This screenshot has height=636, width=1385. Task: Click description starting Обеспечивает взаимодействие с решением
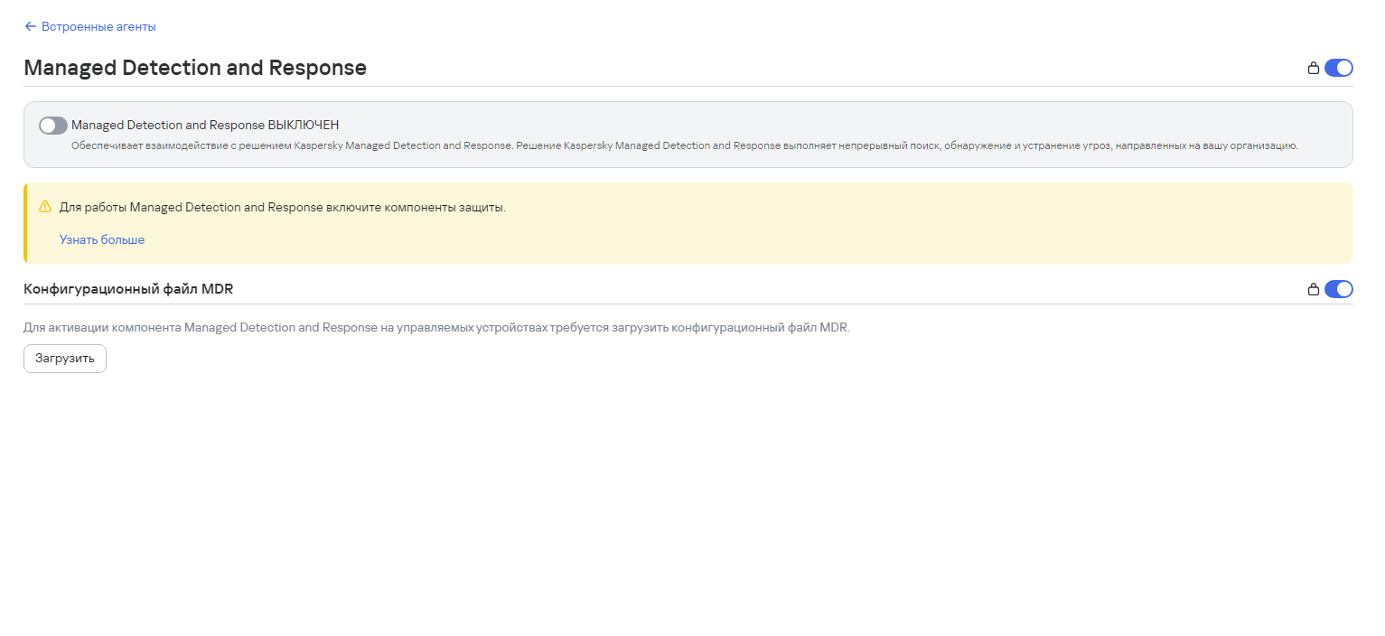point(685,145)
